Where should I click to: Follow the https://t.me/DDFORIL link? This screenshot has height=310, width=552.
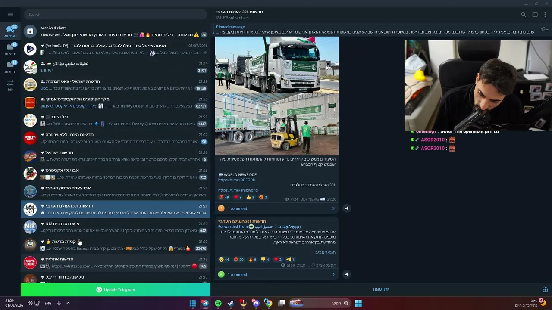237,180
